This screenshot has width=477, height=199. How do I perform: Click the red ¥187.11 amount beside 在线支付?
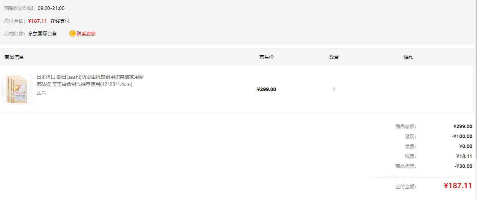[37, 21]
